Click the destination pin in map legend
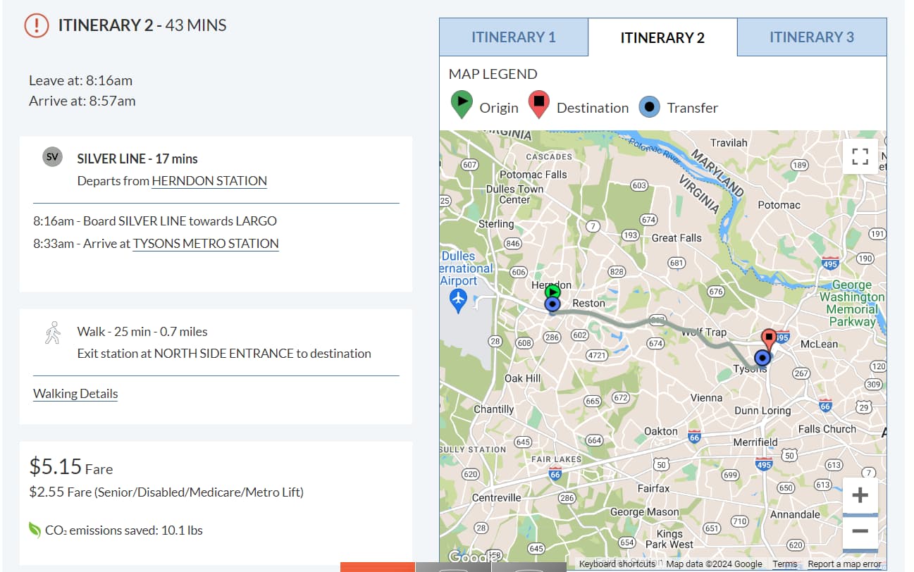Viewport: 914px width, 572px height. [x=538, y=105]
